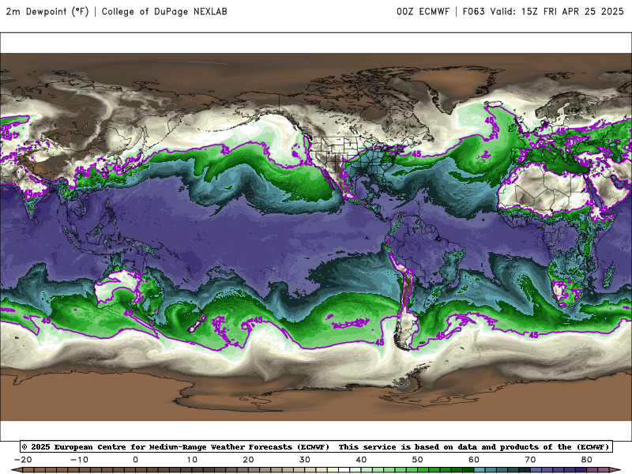632x474 pixels.
Task: Click the -20 color scale label
Action: tap(23, 460)
